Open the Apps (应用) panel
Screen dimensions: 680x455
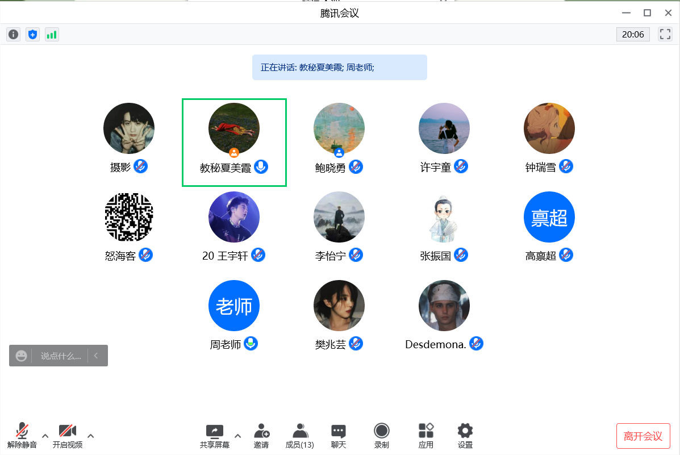426,436
